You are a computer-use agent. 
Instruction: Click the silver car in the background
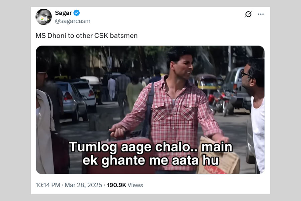coord(72,102)
